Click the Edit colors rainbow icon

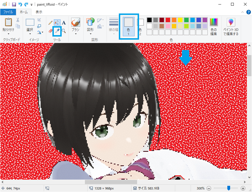click(214, 22)
